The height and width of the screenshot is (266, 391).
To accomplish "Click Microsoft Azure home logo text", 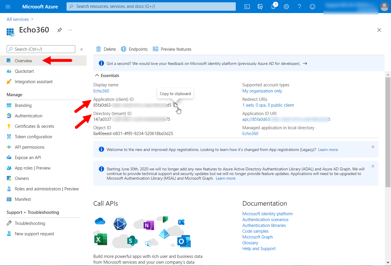I will [x=40, y=7].
